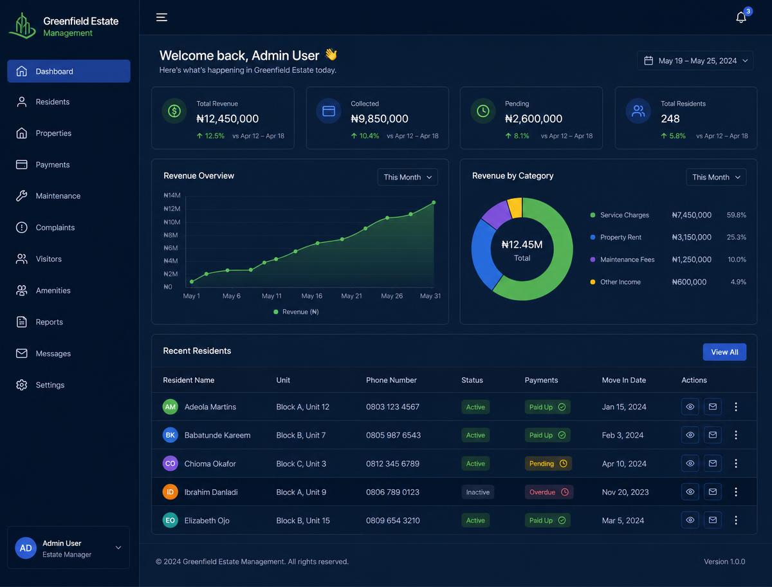Click ID avatar of Ibrahim Danladi

[x=170, y=492]
